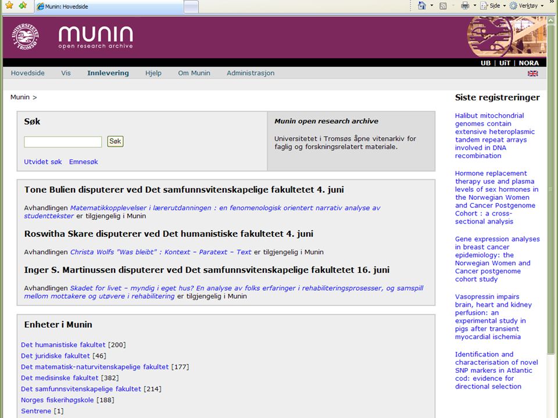Viewport: 558px width, 418px height.
Task: Click the vertical page scrollbar thumb
Action: (x=551, y=189)
